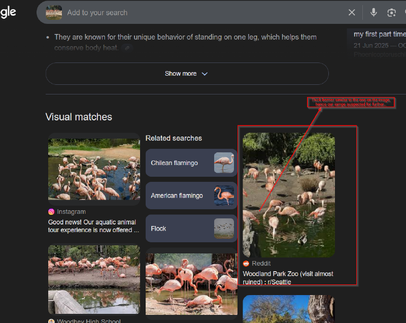The image size is (406, 323).
Task: Focus the 'Add to your search' field
Action: (x=203, y=12)
